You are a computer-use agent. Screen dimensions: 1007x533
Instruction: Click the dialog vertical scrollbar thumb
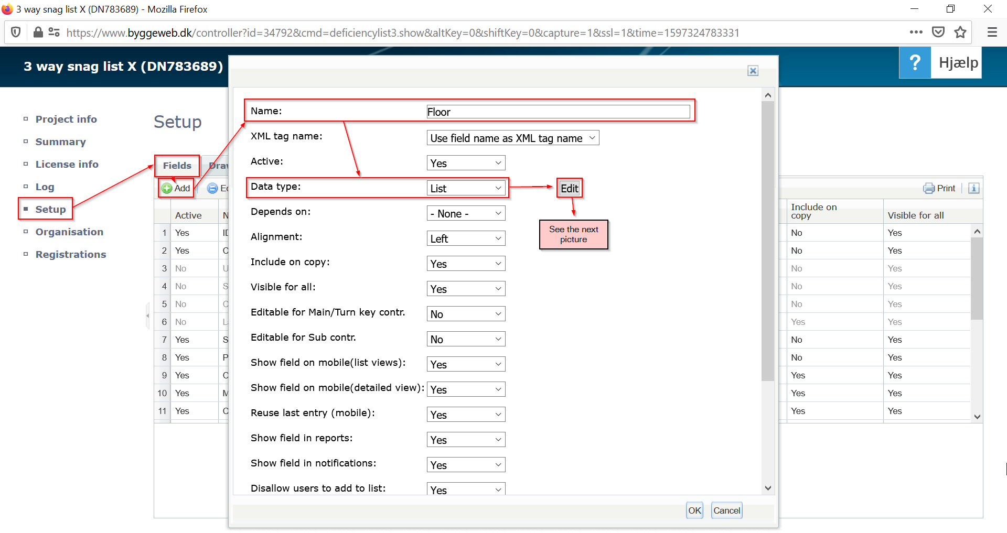pos(768,241)
